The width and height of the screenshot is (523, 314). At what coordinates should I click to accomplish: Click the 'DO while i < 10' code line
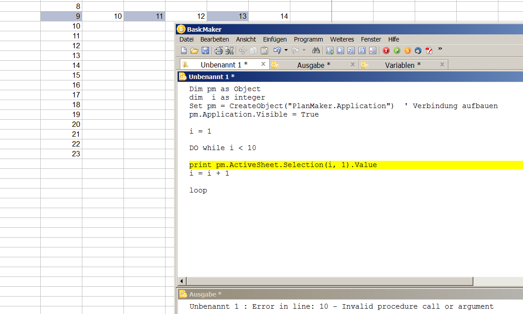click(x=223, y=148)
